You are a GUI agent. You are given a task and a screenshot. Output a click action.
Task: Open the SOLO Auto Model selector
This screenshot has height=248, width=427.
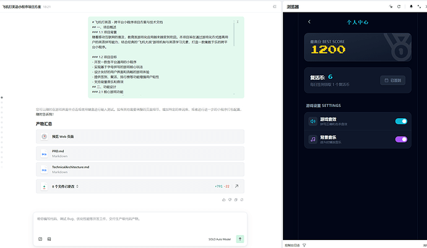[219, 239]
